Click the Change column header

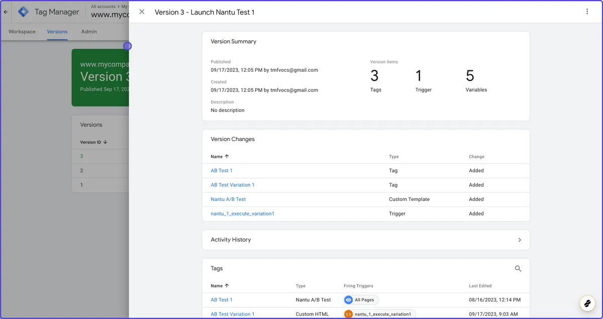[476, 157]
